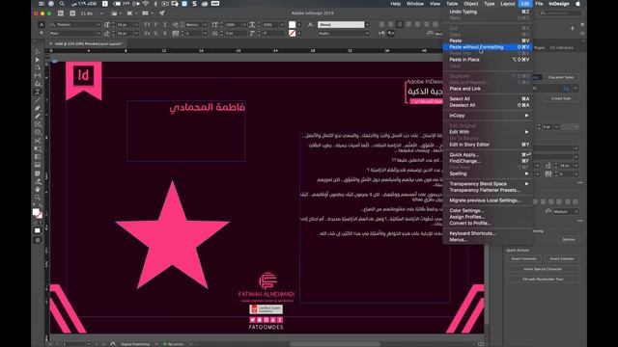Toggle left-to-right paragraph direction
This screenshot has height=347, width=618.
[x=381, y=34]
